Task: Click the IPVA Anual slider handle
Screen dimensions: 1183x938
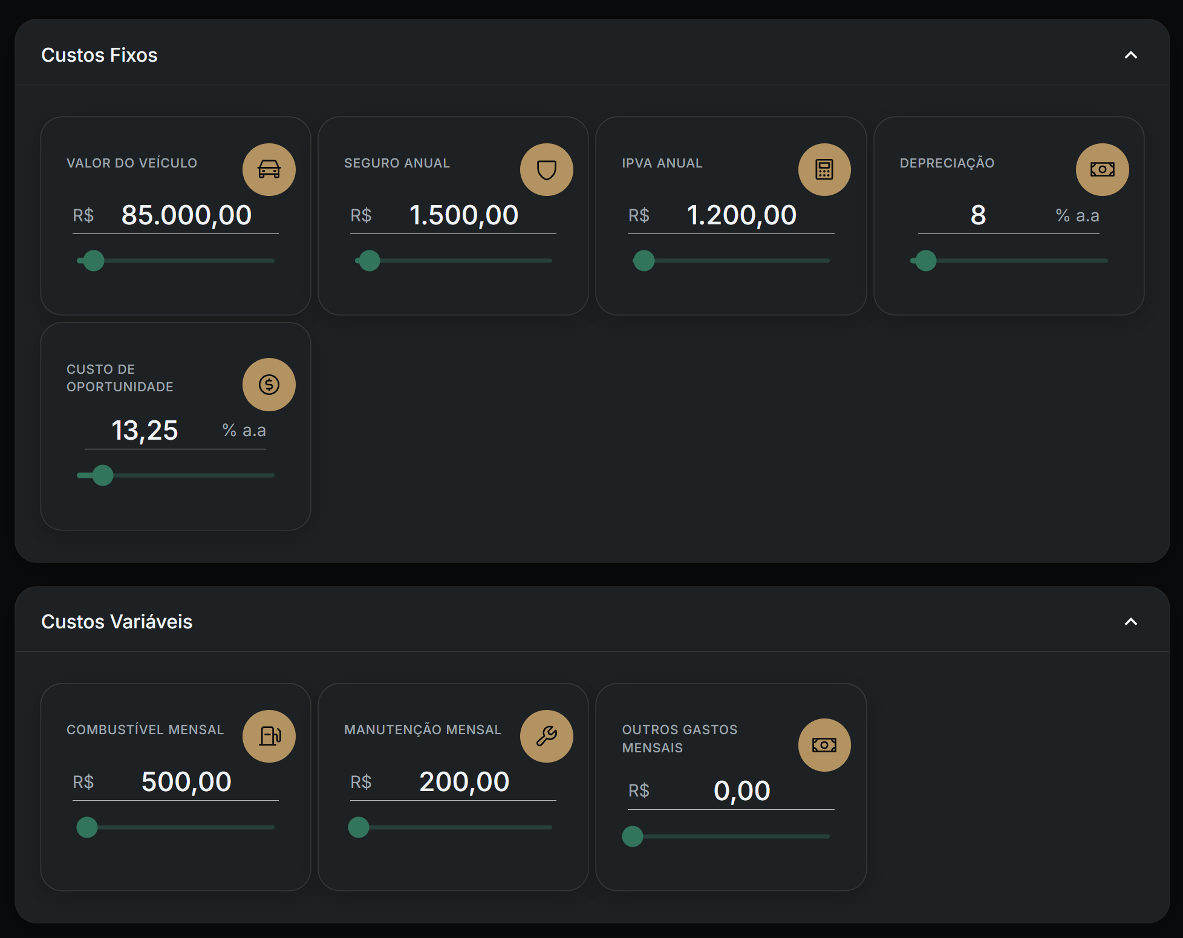Action: pos(644,261)
